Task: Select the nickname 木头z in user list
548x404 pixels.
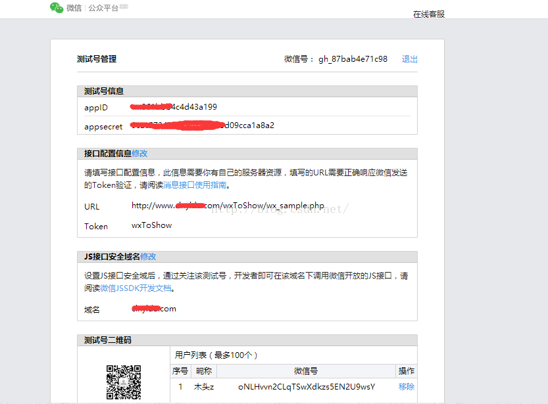Action: tap(204, 387)
